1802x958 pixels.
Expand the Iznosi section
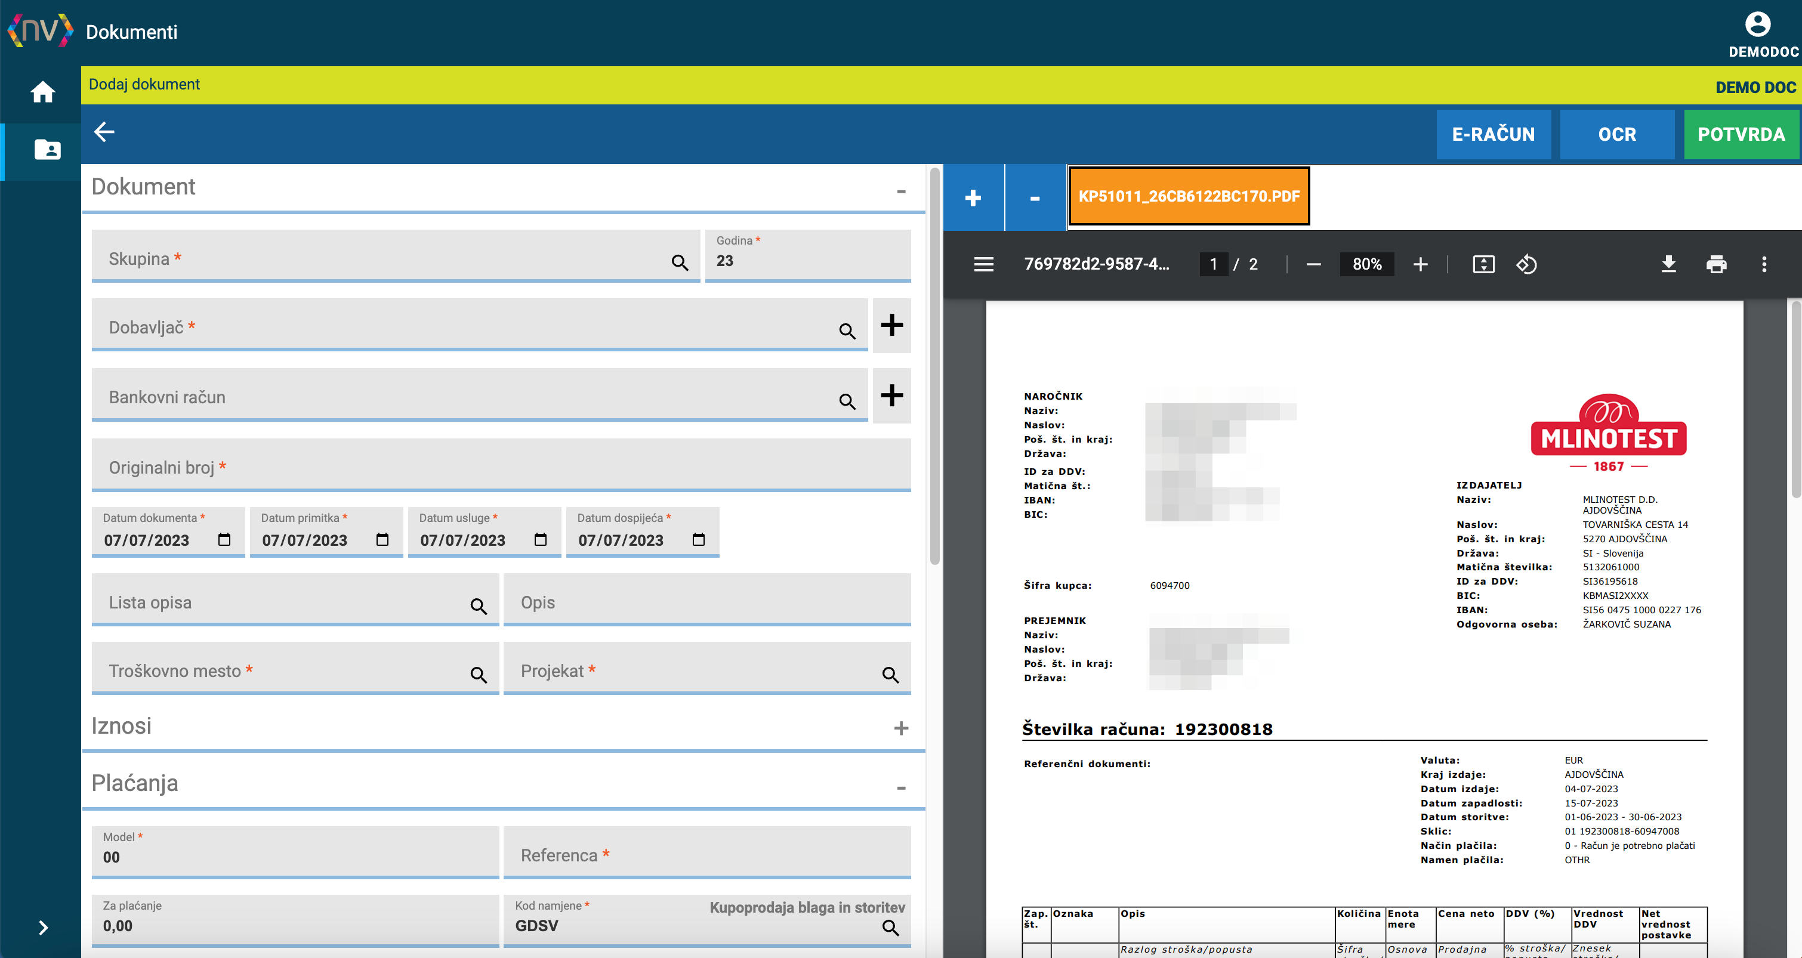(901, 728)
